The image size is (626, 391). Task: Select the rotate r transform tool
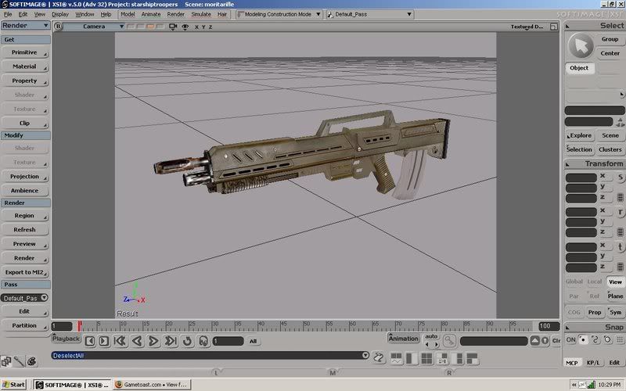coord(621,212)
